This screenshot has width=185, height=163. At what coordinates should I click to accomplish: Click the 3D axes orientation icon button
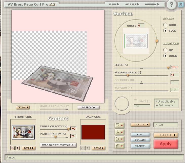coord(119,132)
